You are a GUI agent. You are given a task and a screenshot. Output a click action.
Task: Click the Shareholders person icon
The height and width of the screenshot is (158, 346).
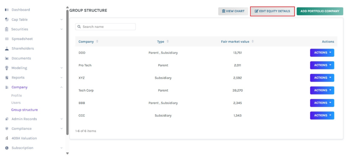7,49
